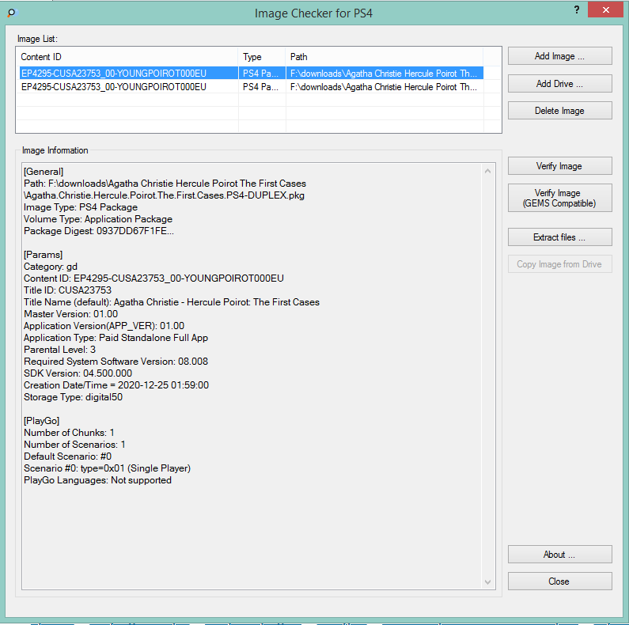This screenshot has height=625, width=629.
Task: Click the magnifier app icon in title bar
Action: coord(12,13)
